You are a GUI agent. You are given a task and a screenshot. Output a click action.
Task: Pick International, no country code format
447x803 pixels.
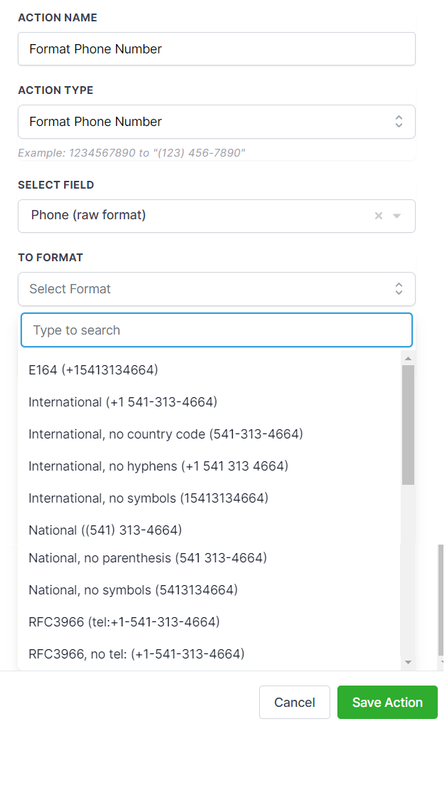[x=209, y=434]
